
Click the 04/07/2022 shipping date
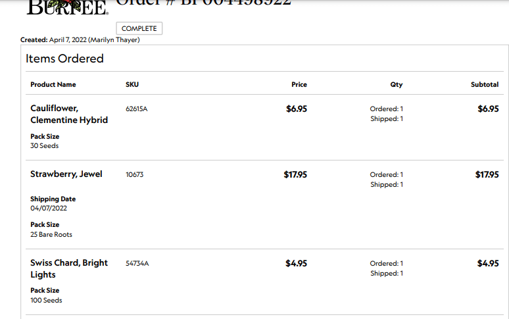point(49,209)
